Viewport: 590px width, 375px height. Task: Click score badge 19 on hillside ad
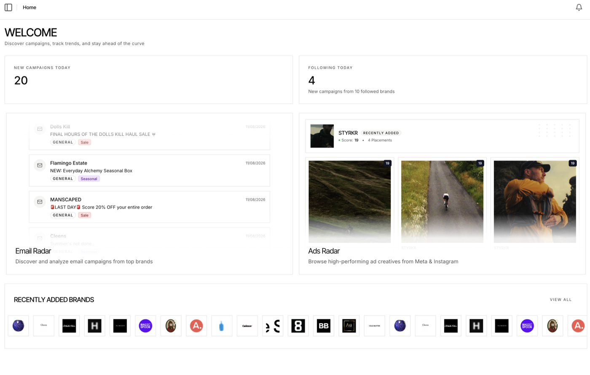coord(387,163)
